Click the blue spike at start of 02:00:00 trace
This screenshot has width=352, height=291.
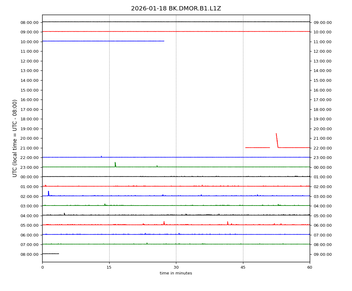48,193
